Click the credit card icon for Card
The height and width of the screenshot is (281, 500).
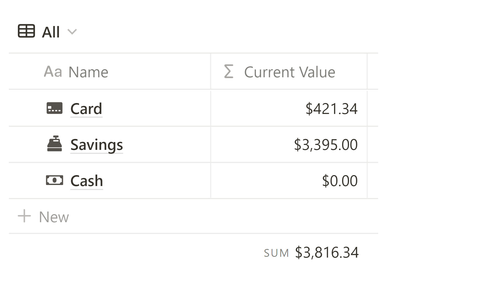coord(54,108)
